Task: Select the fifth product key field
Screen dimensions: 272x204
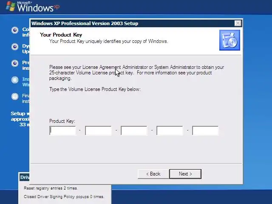Action: click(x=205, y=130)
